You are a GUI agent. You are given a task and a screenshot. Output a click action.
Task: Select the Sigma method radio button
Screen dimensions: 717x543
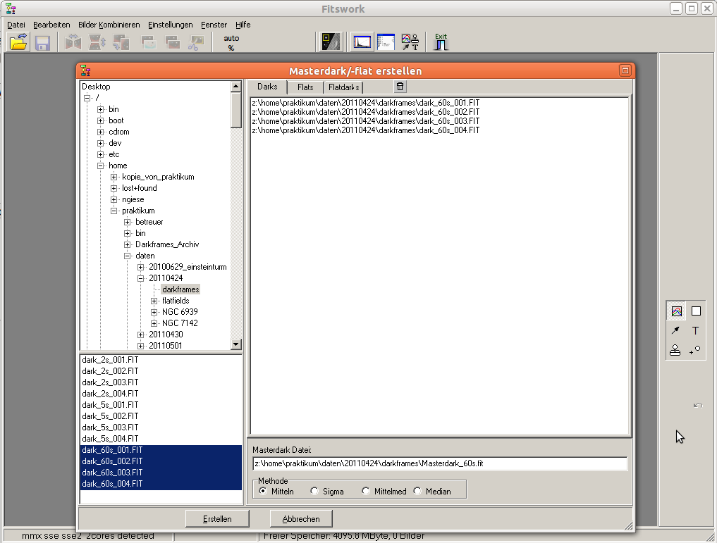click(315, 491)
